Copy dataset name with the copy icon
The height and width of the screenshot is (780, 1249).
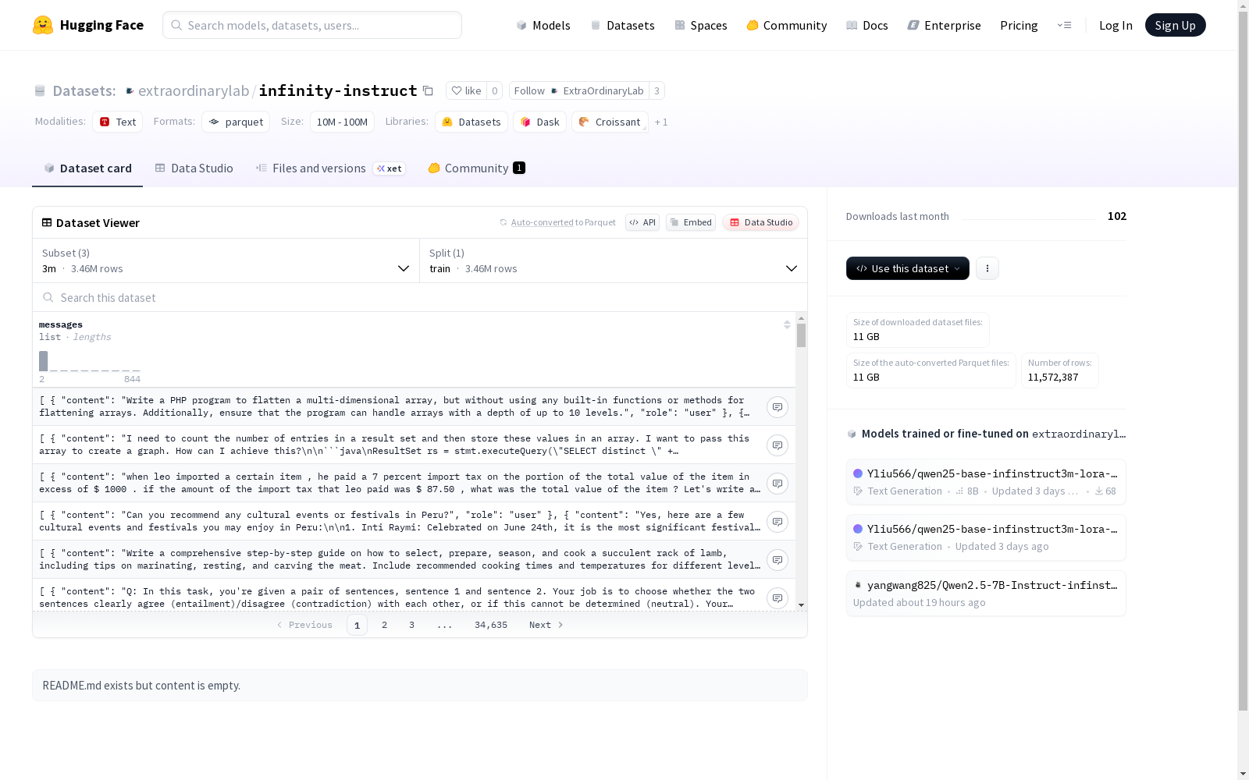428,90
